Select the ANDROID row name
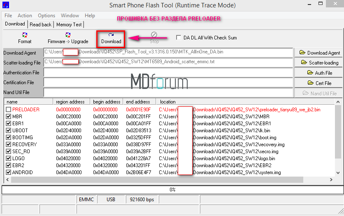Viewport: 344px width, 216px height. (x=22, y=172)
